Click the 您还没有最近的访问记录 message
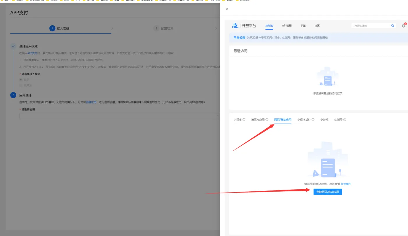 click(328, 94)
